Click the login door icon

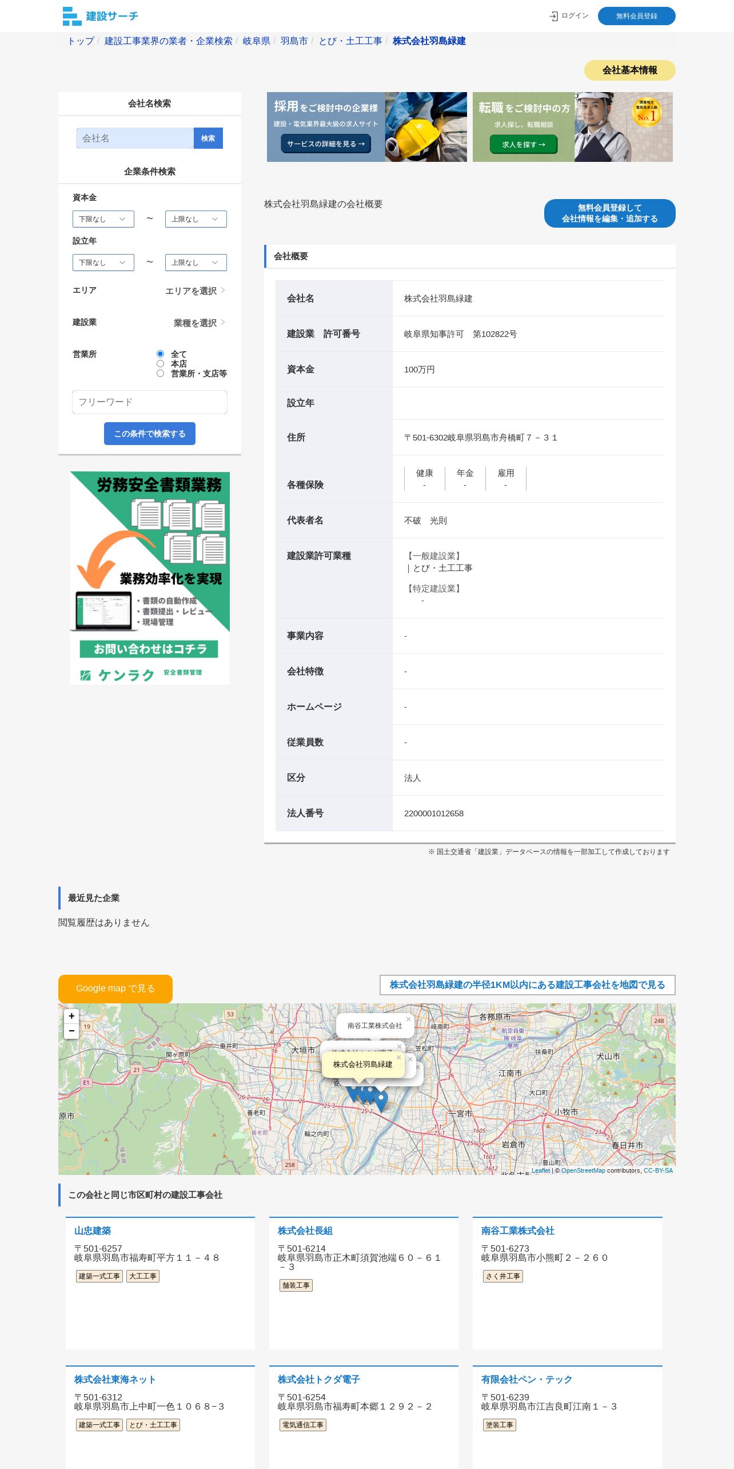(x=553, y=16)
